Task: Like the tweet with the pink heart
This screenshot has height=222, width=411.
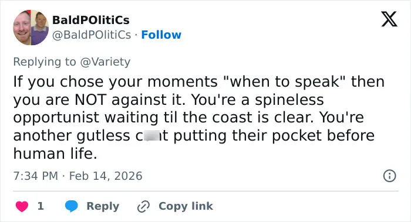Action: click(x=22, y=206)
